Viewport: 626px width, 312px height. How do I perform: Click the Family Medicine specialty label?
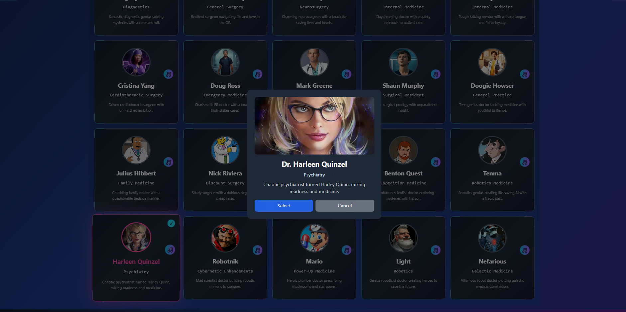(136, 183)
